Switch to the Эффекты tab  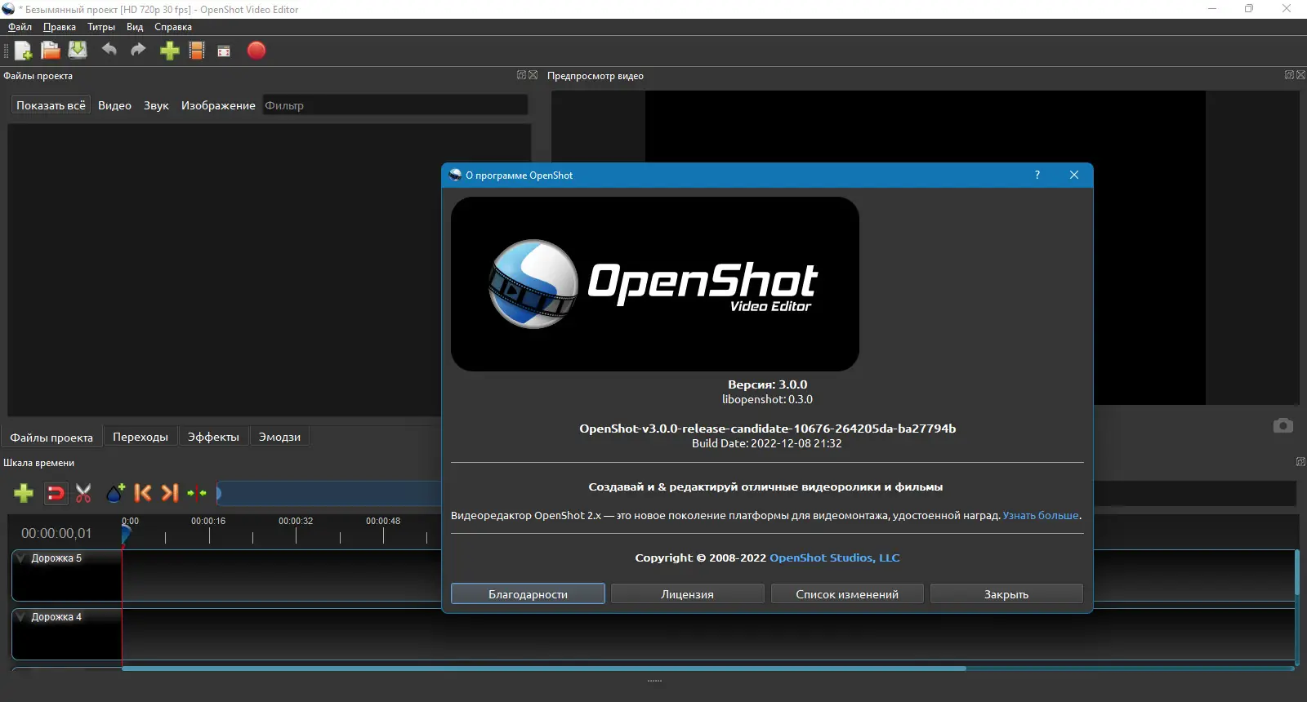click(213, 437)
